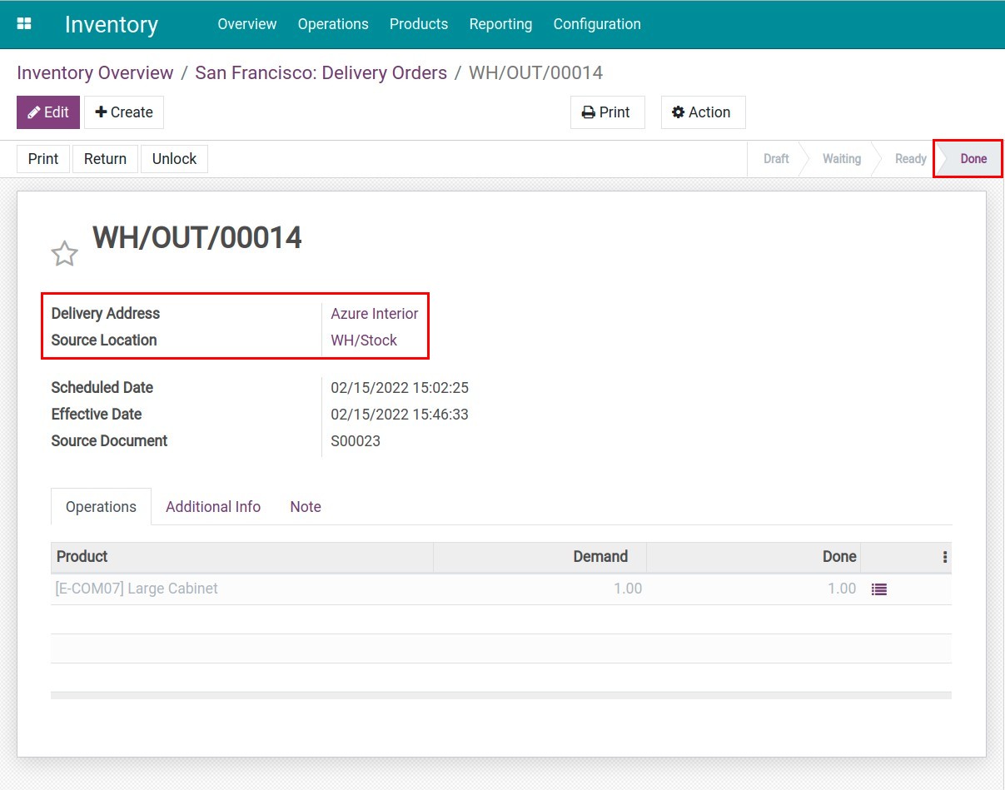
Task: Open optional columns menu in table header
Action: pos(945,557)
